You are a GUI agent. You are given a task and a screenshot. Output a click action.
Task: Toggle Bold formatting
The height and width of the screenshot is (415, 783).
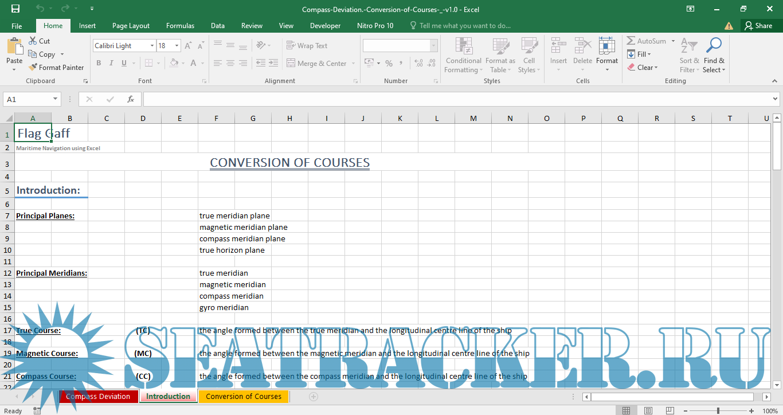tap(99, 64)
